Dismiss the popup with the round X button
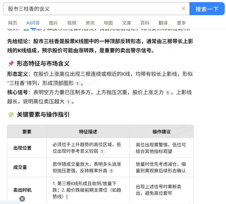 (22, 199)
